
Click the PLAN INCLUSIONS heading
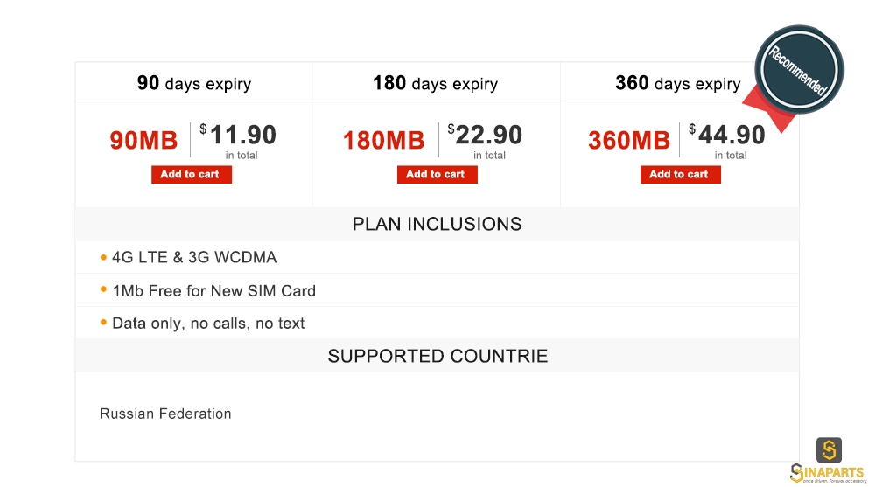pos(437,224)
